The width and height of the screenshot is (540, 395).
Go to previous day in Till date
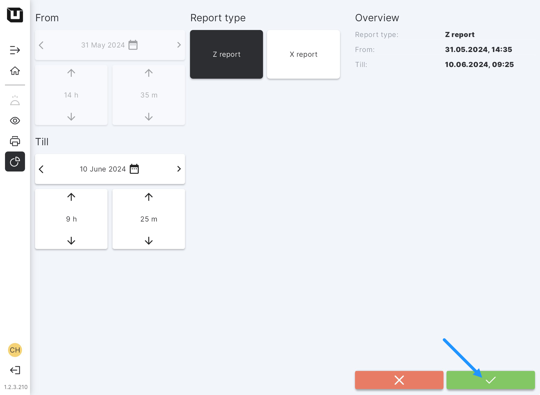point(41,169)
